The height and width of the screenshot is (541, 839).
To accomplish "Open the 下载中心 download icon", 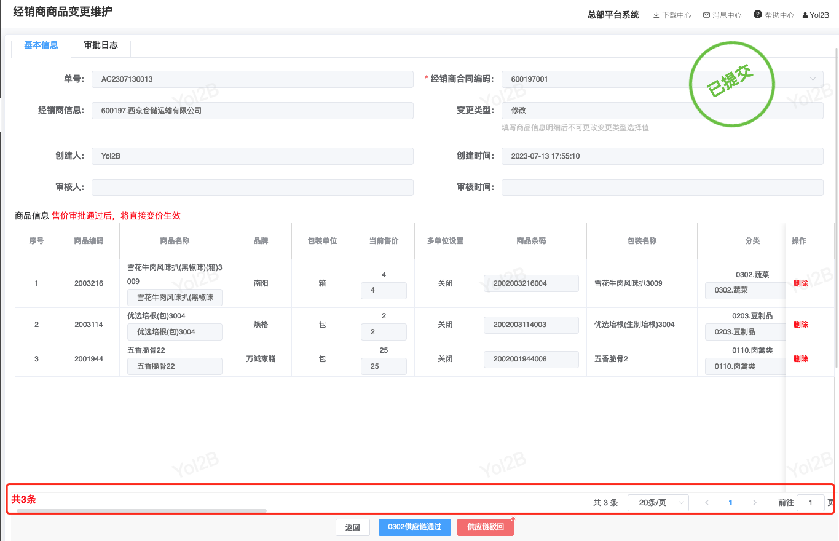I will 656,15.
